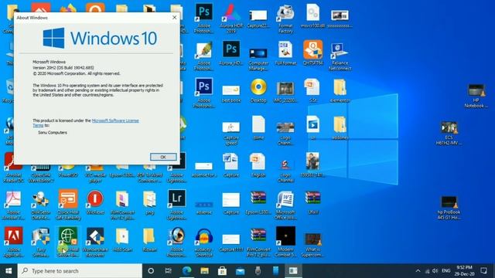Viewport: 495px width, 278px height.
Task: Open the volume control in tray
Action: point(435,271)
